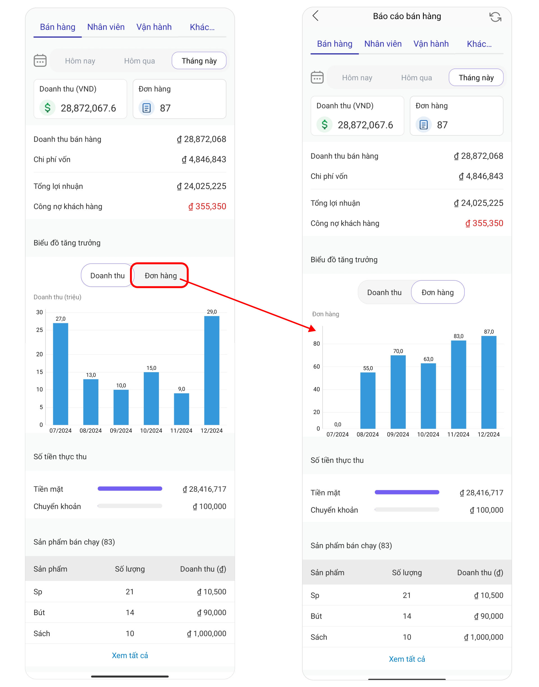The height and width of the screenshot is (687, 539).
Task: Open calendar date picker icon in left screen
Action: (40, 60)
